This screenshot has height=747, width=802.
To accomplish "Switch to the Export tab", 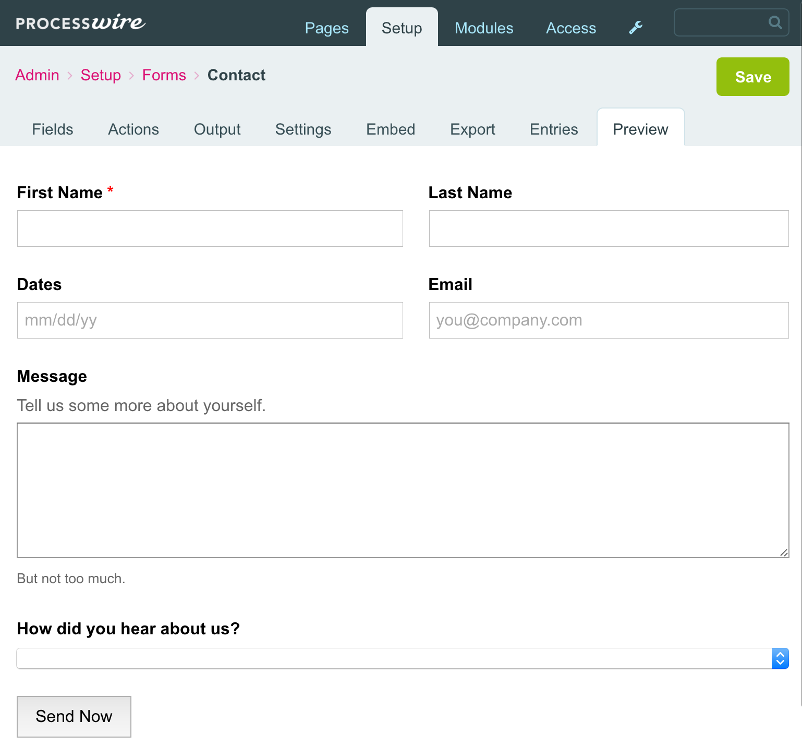I will click(473, 129).
